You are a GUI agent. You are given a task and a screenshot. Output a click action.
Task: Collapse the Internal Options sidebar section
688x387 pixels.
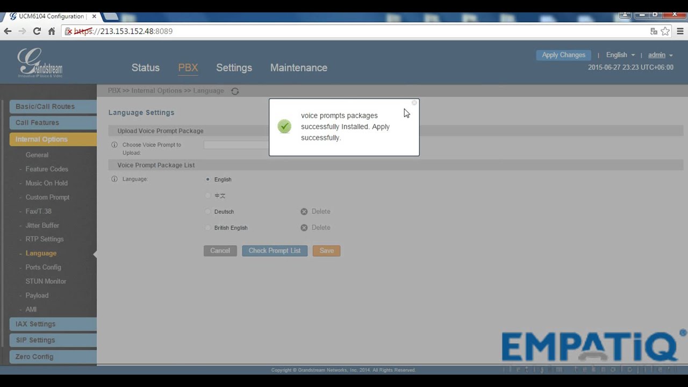click(53, 139)
